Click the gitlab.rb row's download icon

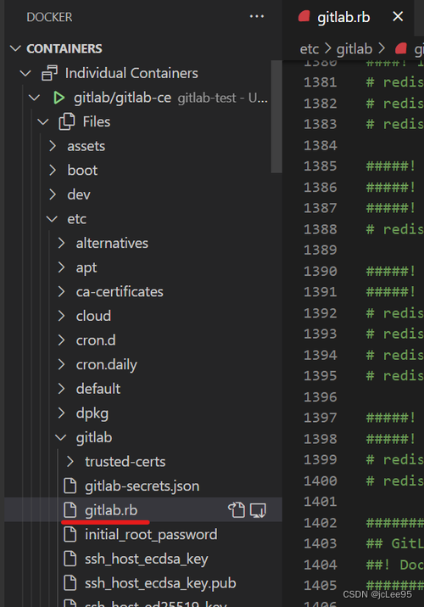258,510
